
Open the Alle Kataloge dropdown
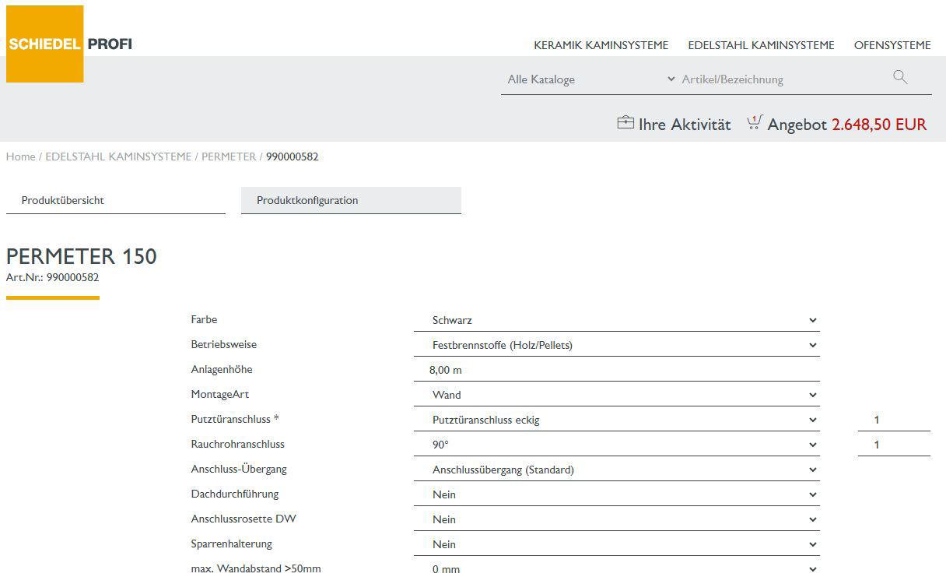[x=590, y=79]
